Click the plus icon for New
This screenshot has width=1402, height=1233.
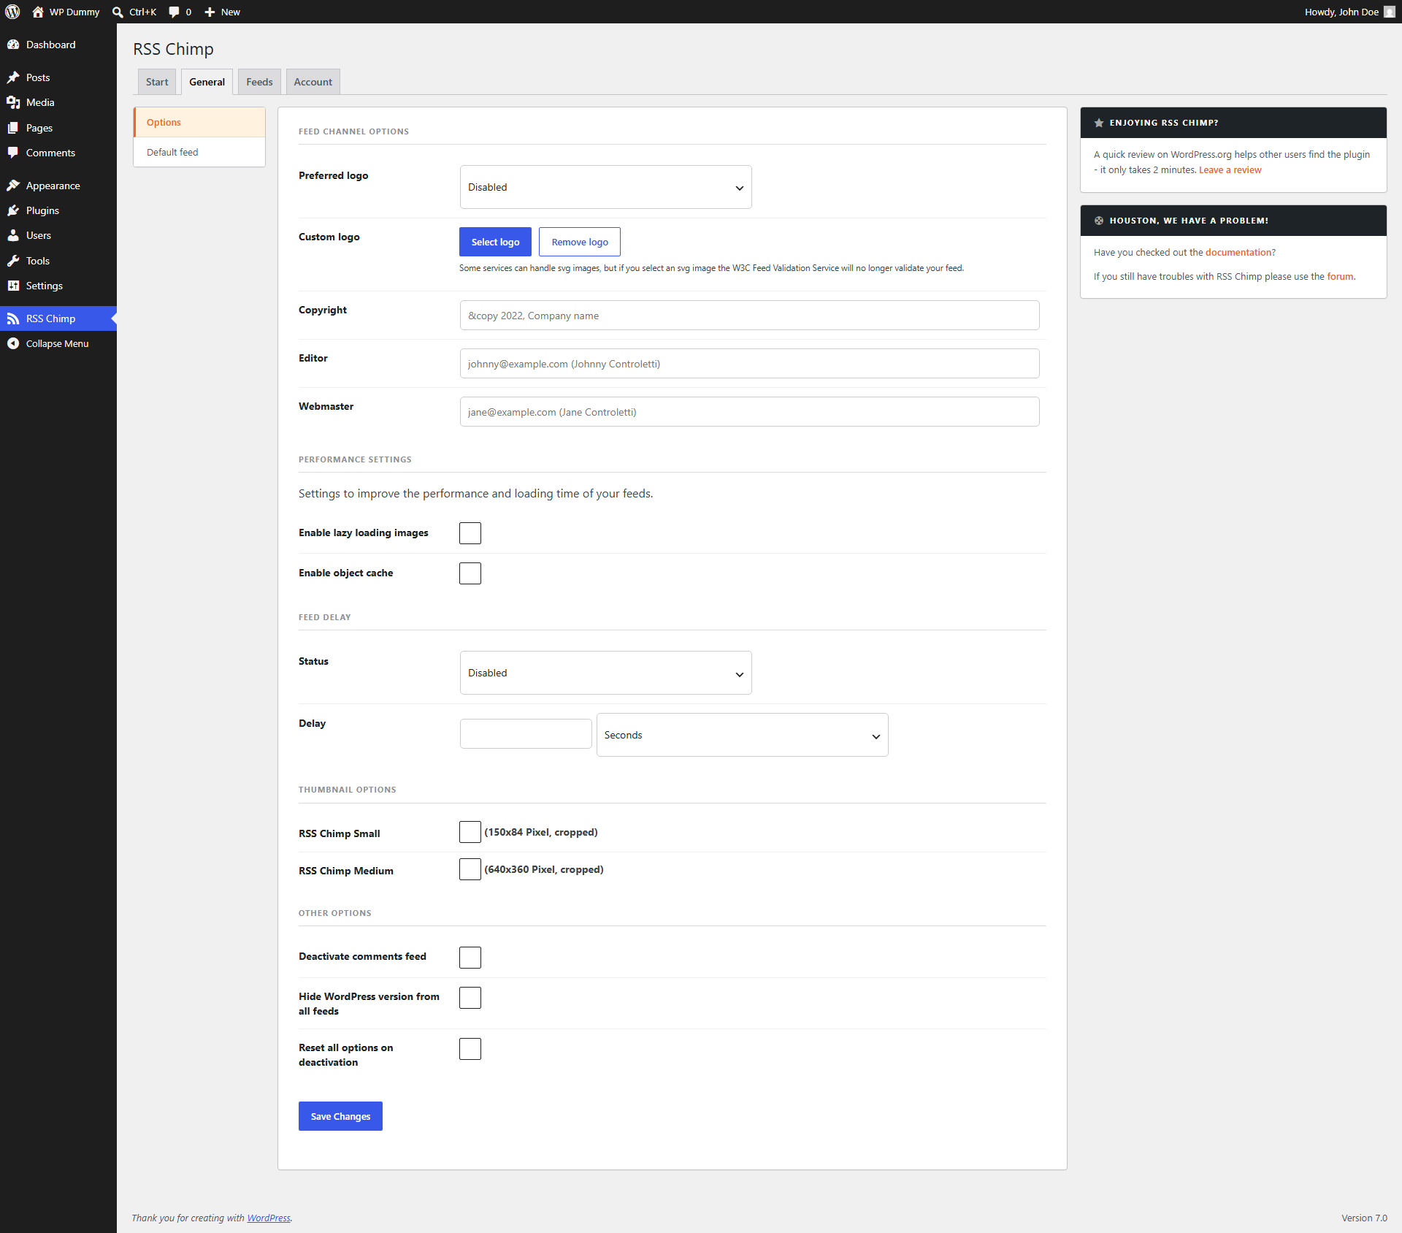pos(210,12)
